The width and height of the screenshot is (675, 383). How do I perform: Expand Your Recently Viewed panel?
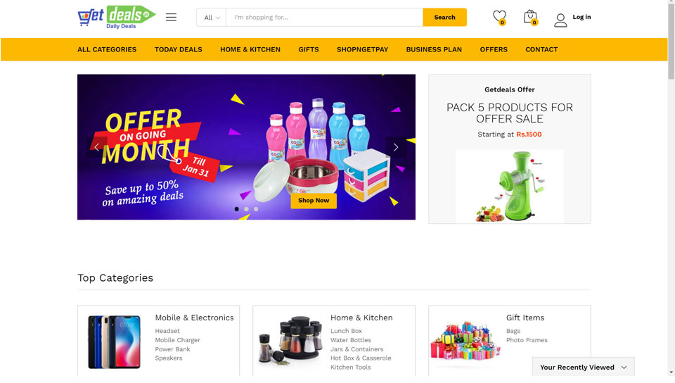(583, 367)
